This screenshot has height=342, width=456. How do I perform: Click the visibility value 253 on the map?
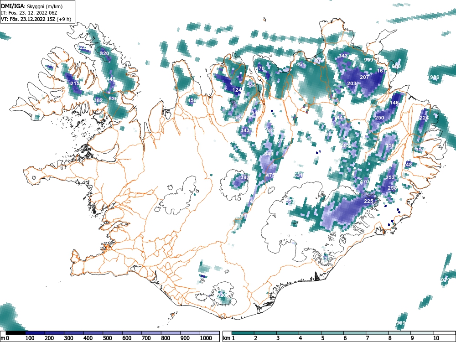point(390,177)
